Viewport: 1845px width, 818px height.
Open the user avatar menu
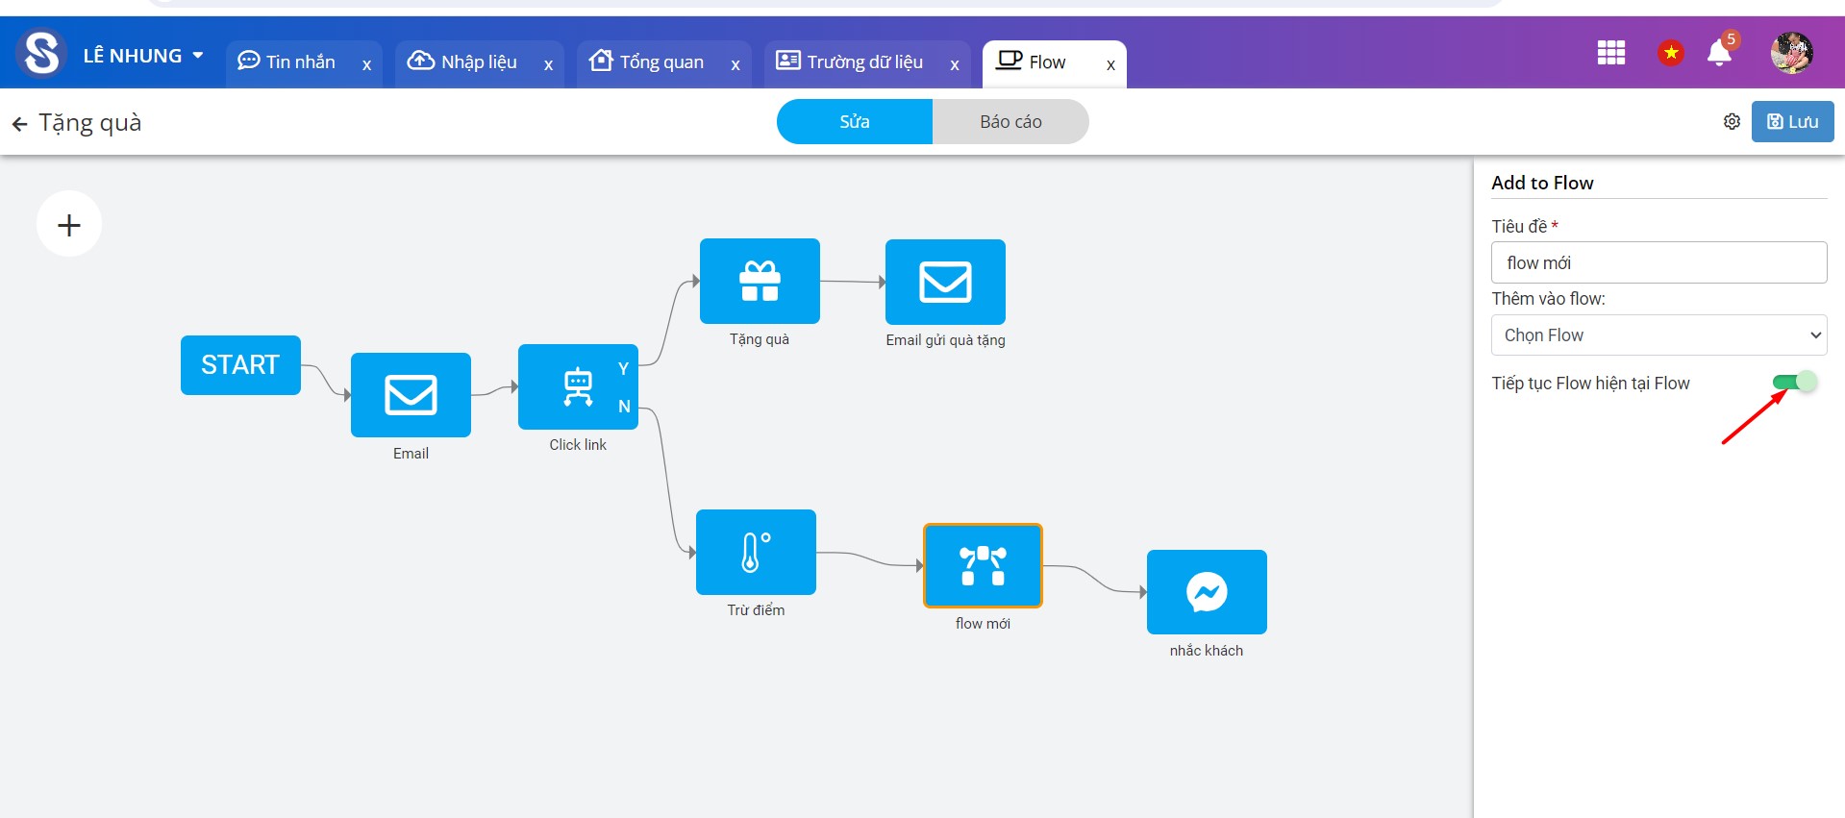click(1792, 53)
